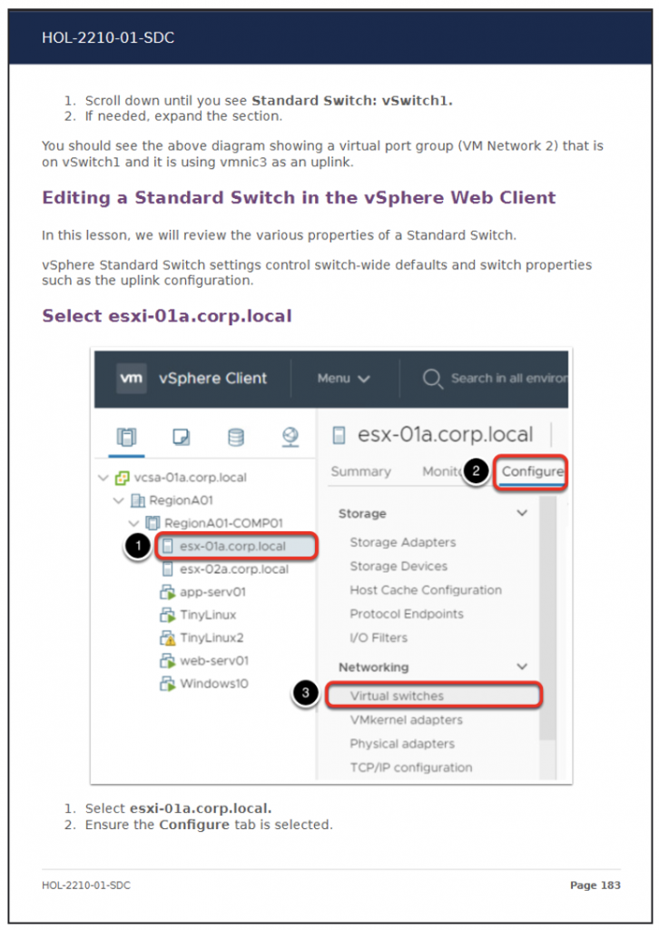The width and height of the screenshot is (659, 930).
Task: Open TCP/IP configuration settings
Action: [x=410, y=767]
